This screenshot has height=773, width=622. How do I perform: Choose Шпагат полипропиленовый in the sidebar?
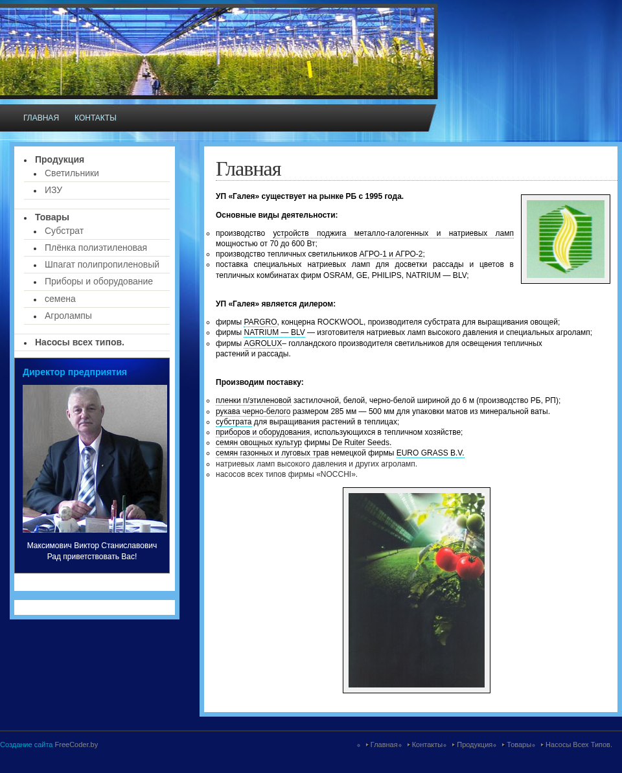(102, 265)
